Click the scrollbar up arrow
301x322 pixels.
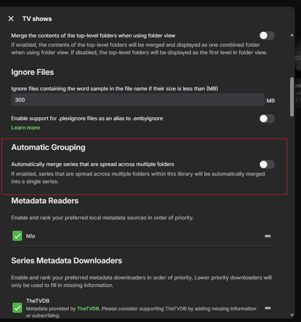[x=292, y=35]
